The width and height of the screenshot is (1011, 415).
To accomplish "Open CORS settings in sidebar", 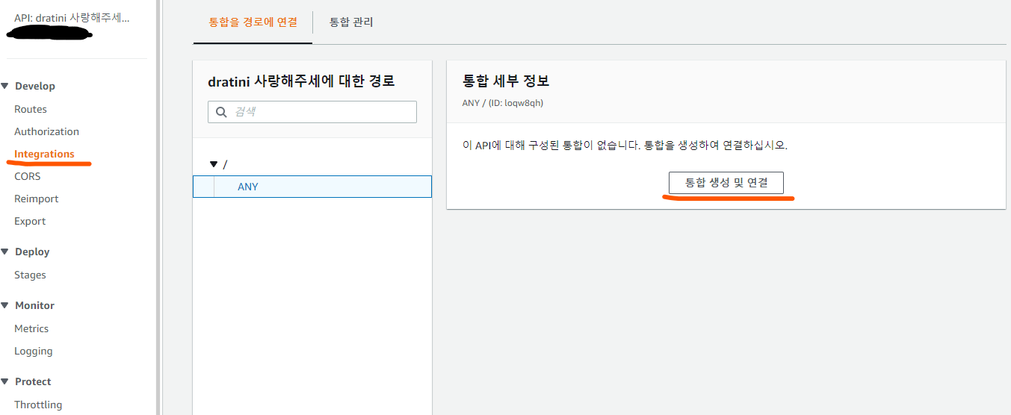I will [28, 176].
